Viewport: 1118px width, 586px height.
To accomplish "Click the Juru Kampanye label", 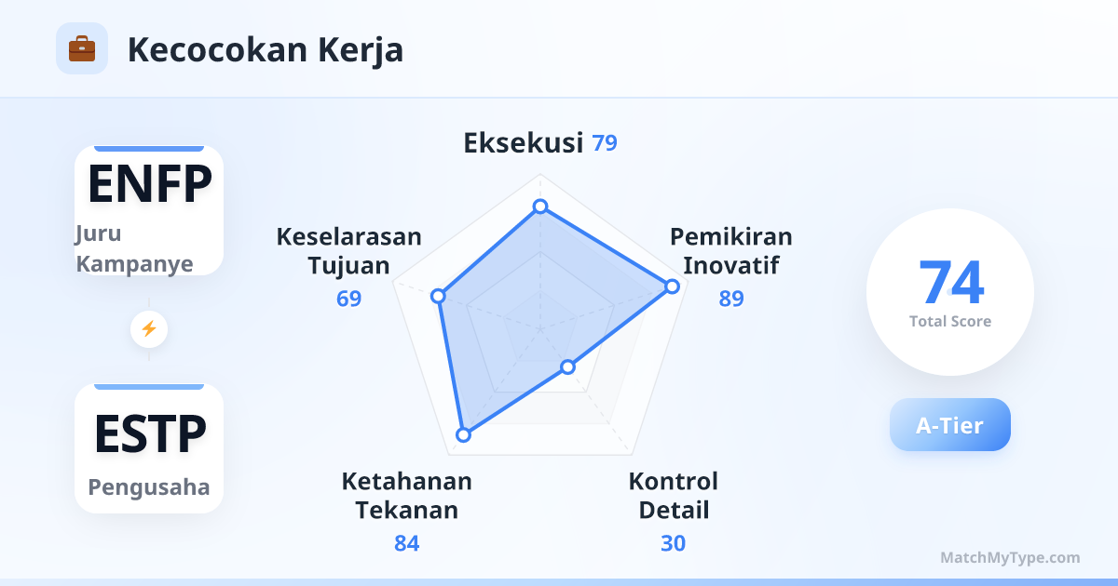I will point(134,249).
